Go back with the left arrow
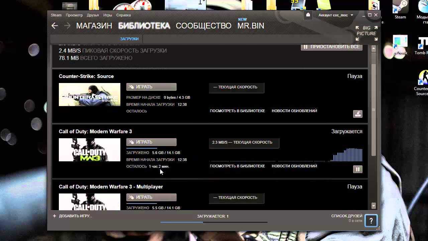The width and height of the screenshot is (428, 241). click(x=55, y=26)
